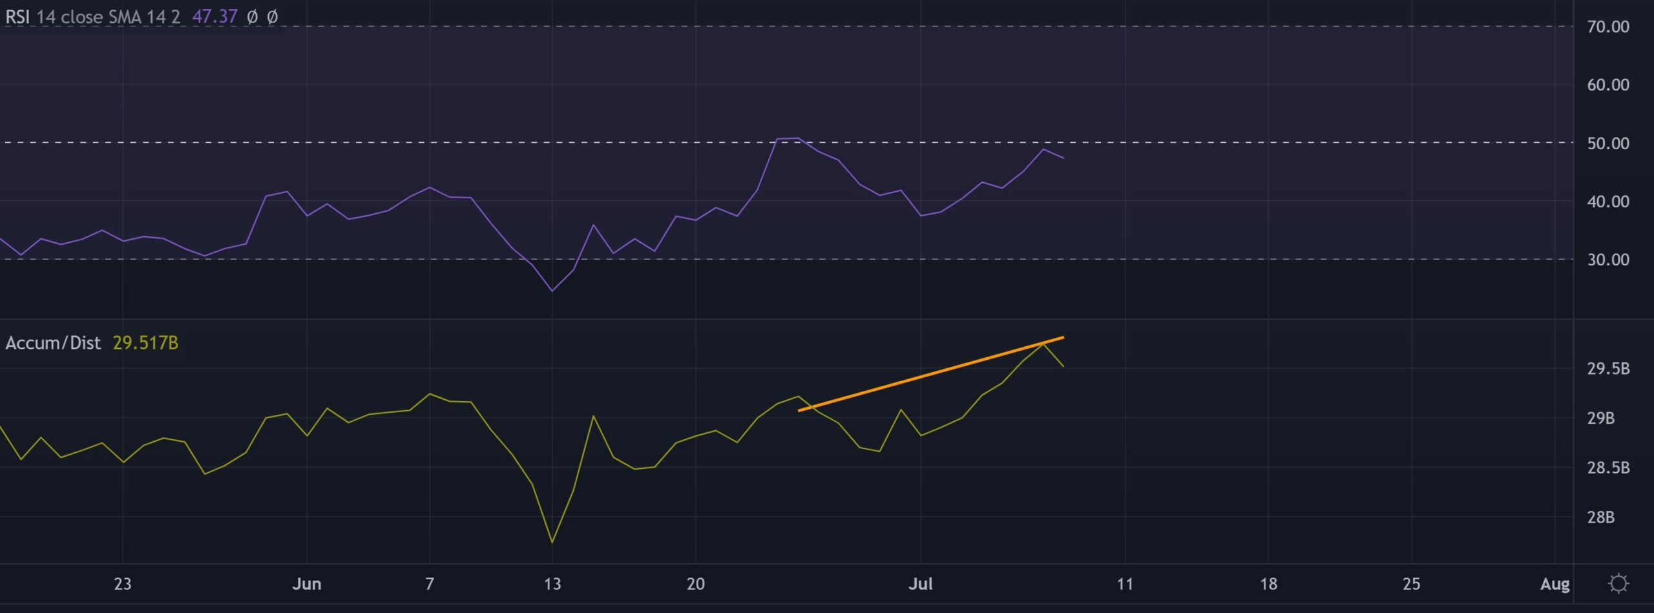This screenshot has height=613, width=1654.
Task: Click the 29.5B scale label
Action: click(1607, 369)
